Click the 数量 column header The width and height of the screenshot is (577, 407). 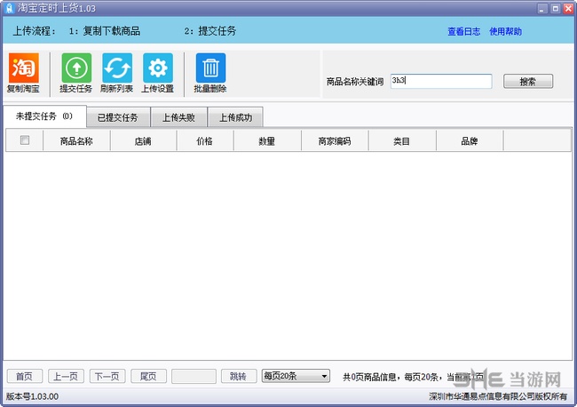tap(267, 141)
